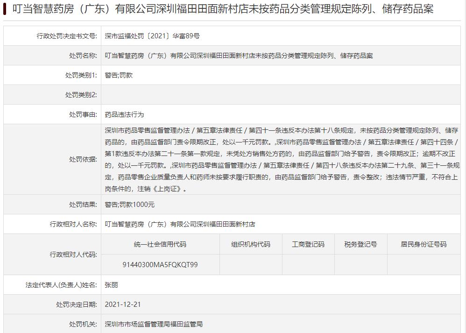This screenshot has width=466, height=333.
Task: Click the 居民身份证号码 column header
Action: [424, 244]
